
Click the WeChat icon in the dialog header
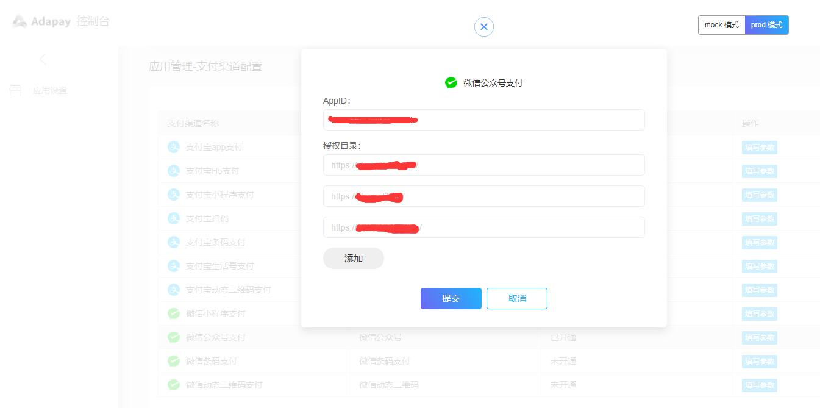click(451, 83)
